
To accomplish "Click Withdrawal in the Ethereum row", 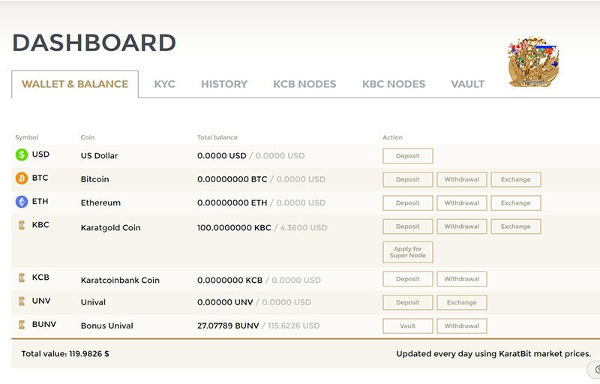I will (462, 203).
